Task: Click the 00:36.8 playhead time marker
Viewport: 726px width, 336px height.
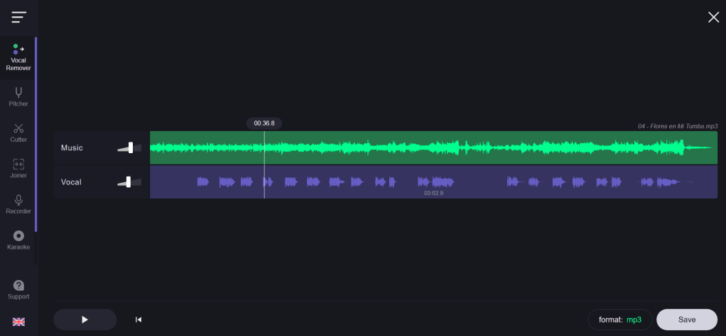Action: click(x=264, y=123)
